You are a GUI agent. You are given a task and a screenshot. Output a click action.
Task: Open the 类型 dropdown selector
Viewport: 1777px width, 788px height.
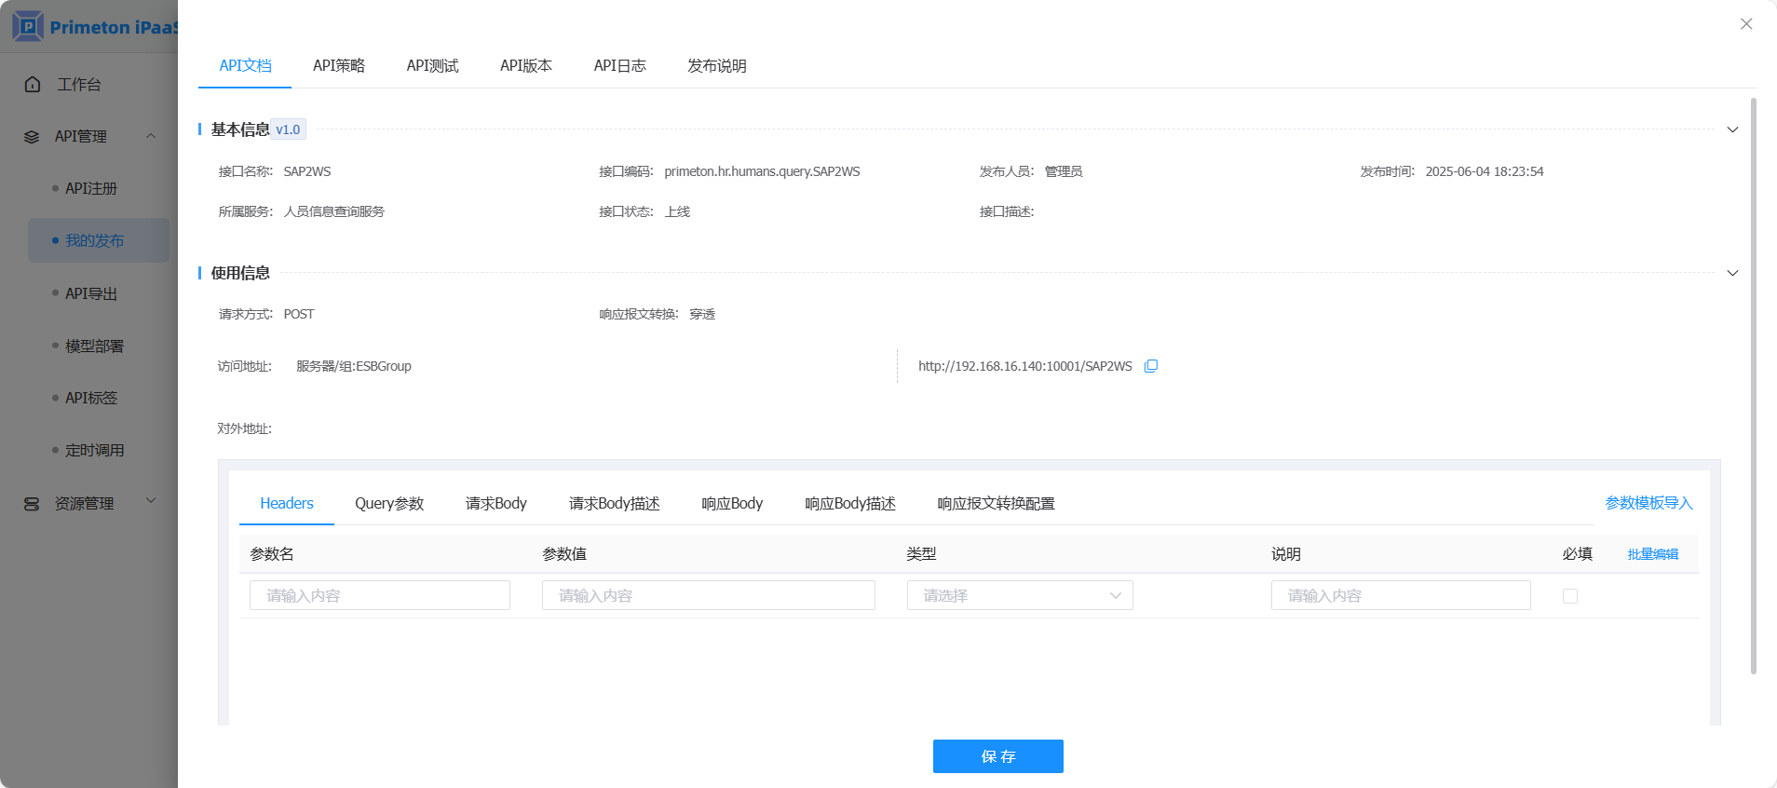click(x=1020, y=596)
